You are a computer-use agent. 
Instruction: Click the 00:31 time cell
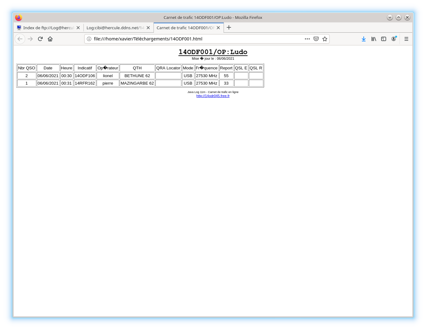[x=67, y=83]
